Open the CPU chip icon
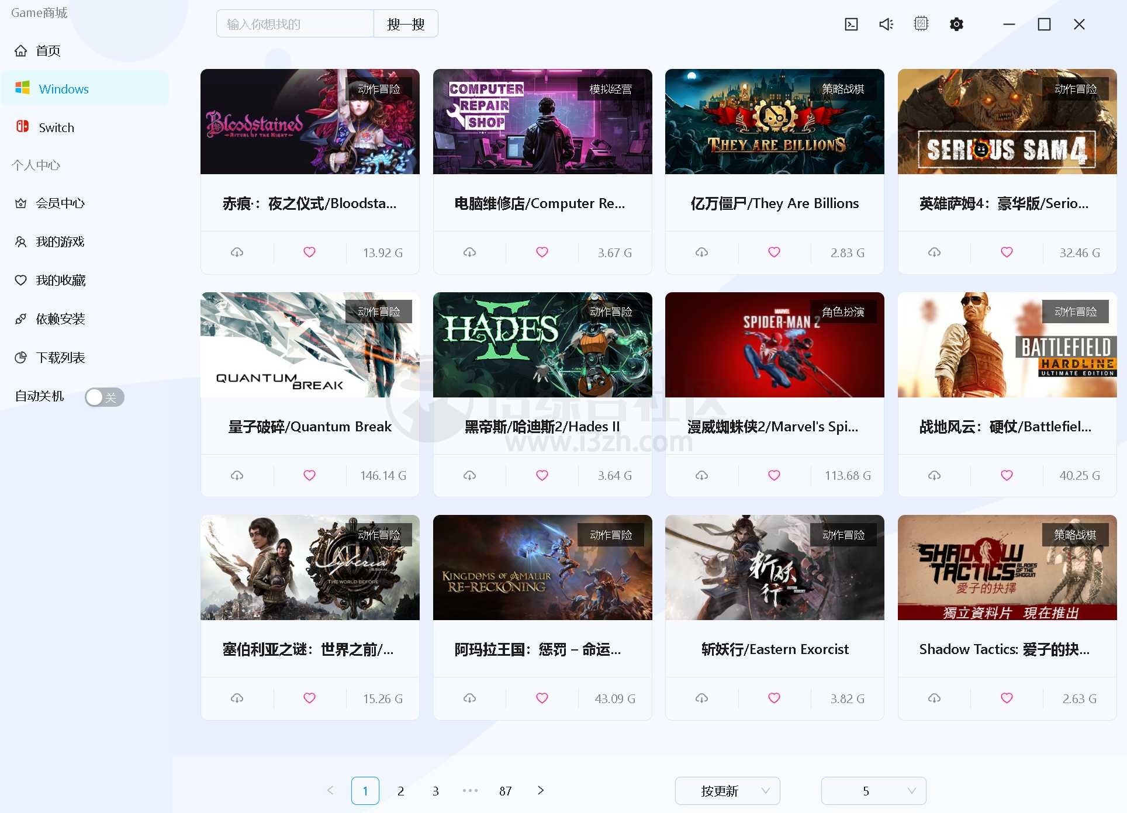Viewport: 1127px width, 813px height. 921,24
